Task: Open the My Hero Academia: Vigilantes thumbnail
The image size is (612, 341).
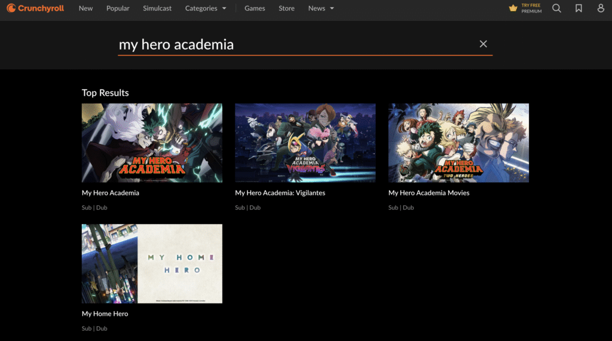Action: [x=305, y=143]
